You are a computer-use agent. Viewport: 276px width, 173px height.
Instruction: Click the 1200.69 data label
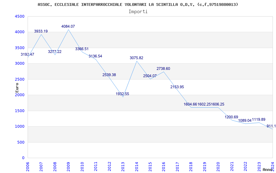(231, 117)
